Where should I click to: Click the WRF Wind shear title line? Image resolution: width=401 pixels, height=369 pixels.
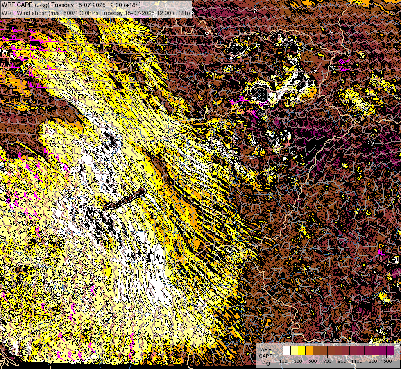(x=96, y=13)
